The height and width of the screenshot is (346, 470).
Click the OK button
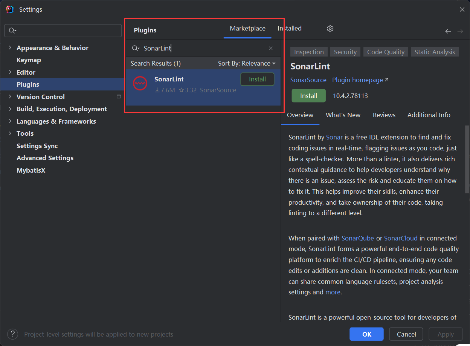coord(367,334)
